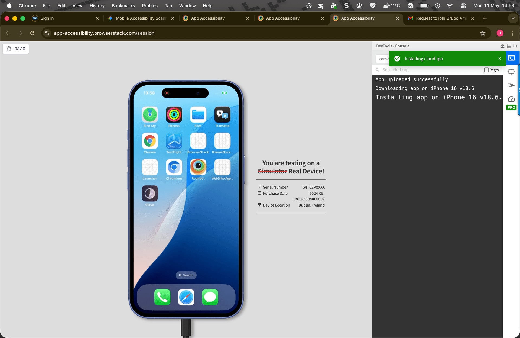Open the first BrowserStack app icon
Viewport: 520px width, 338px height.
coord(198,141)
